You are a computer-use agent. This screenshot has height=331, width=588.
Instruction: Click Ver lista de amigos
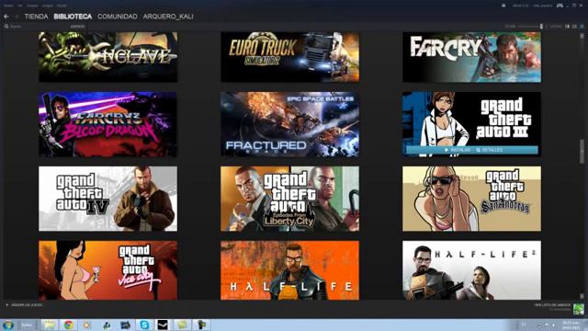(x=552, y=305)
